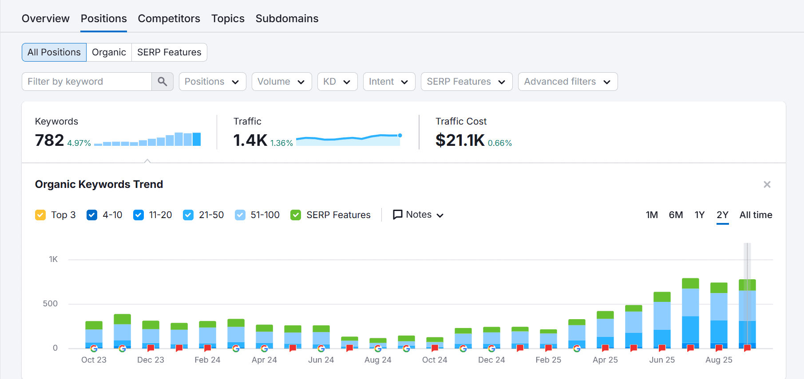804x379 pixels.
Task: Expand the Advanced filters dropdown
Action: tap(568, 82)
